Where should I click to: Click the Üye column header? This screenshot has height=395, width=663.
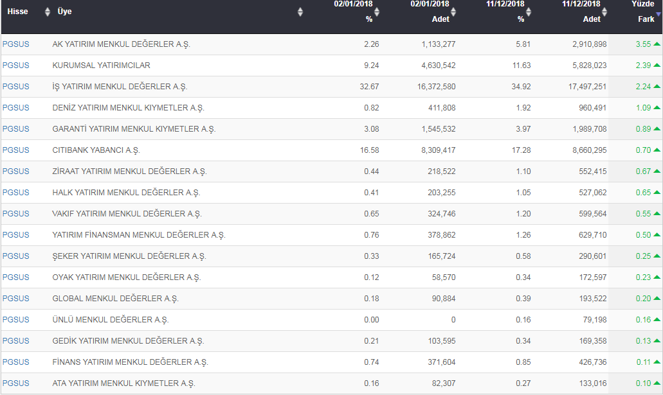coord(65,12)
